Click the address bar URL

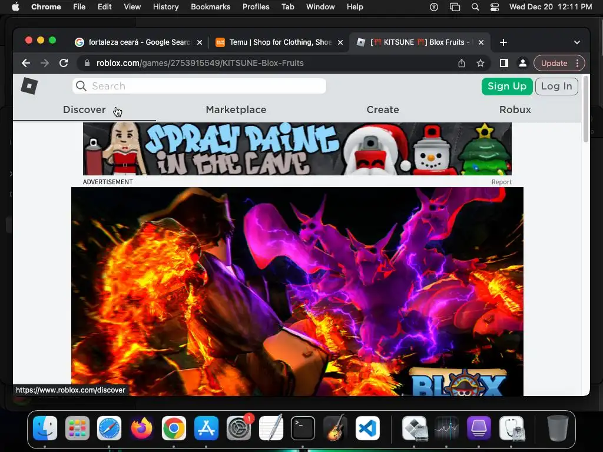coord(200,63)
